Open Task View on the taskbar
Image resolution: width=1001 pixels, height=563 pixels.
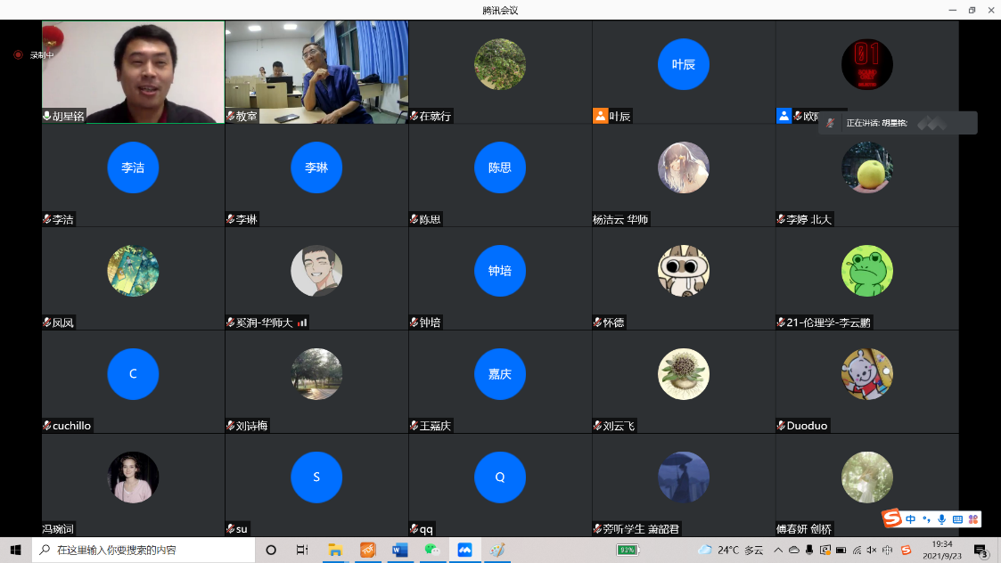point(302,550)
